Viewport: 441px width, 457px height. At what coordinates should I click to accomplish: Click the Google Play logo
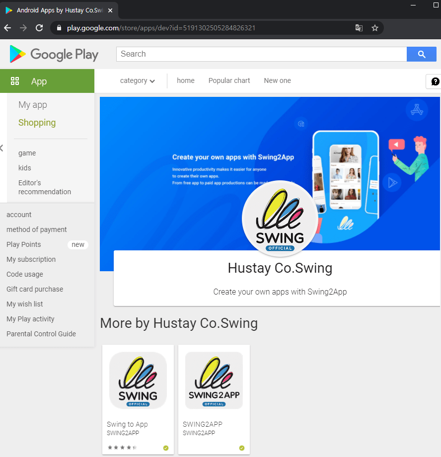(x=54, y=54)
